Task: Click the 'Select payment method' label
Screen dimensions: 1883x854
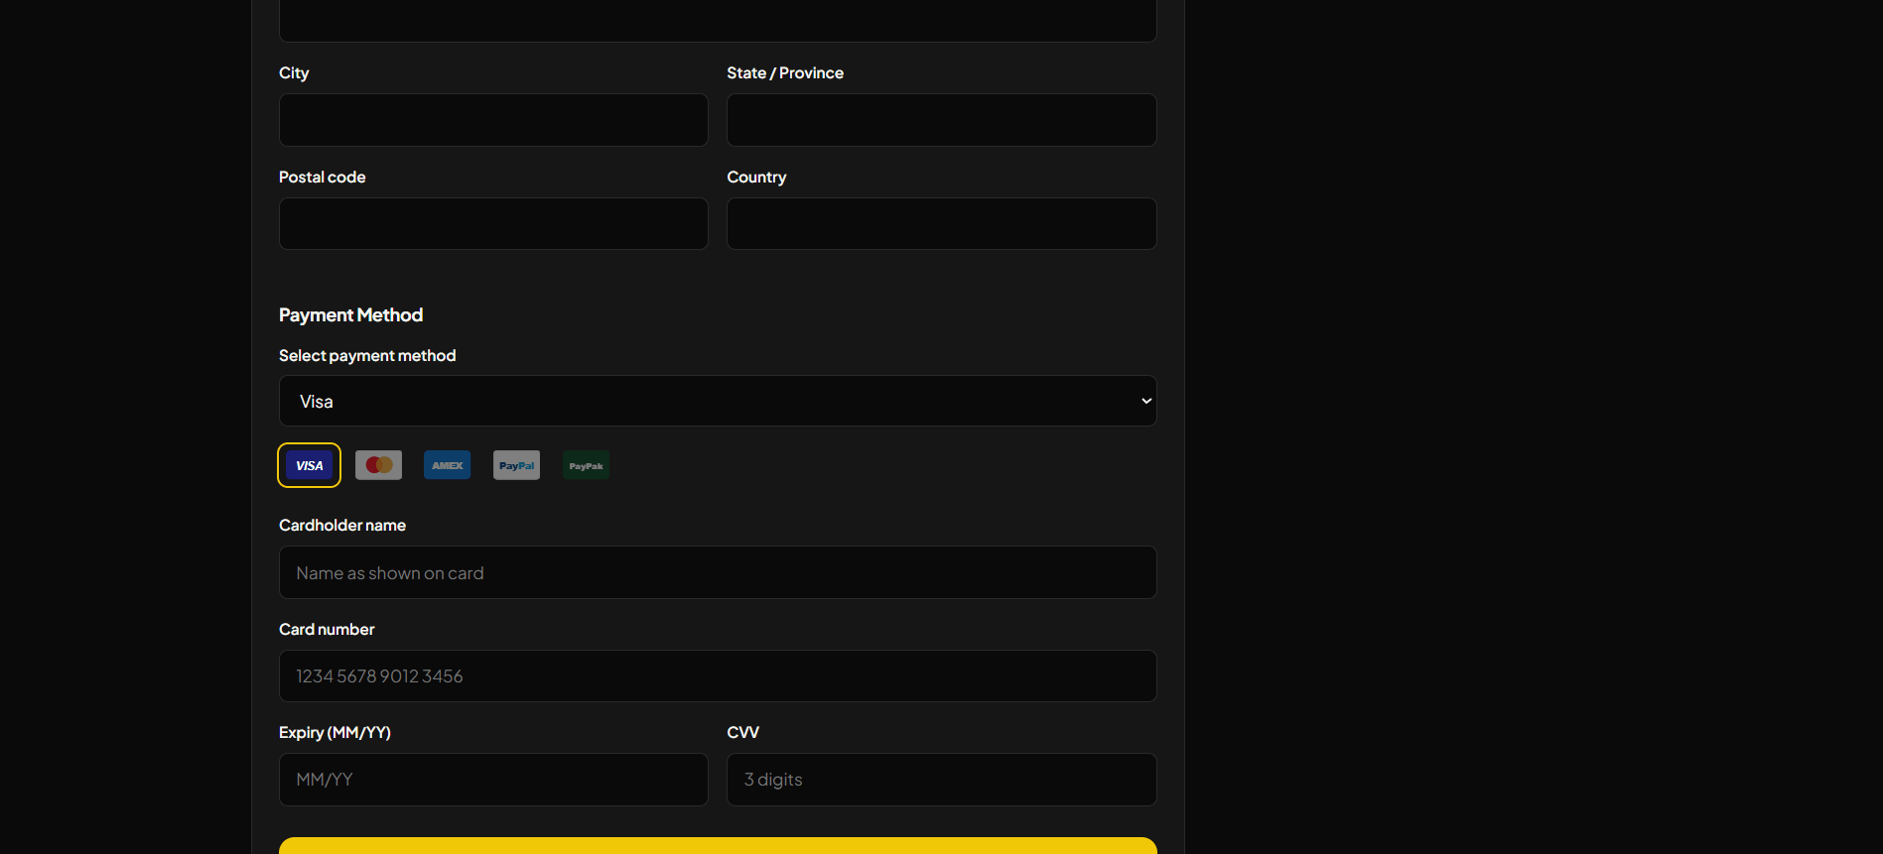Action: coord(367,355)
